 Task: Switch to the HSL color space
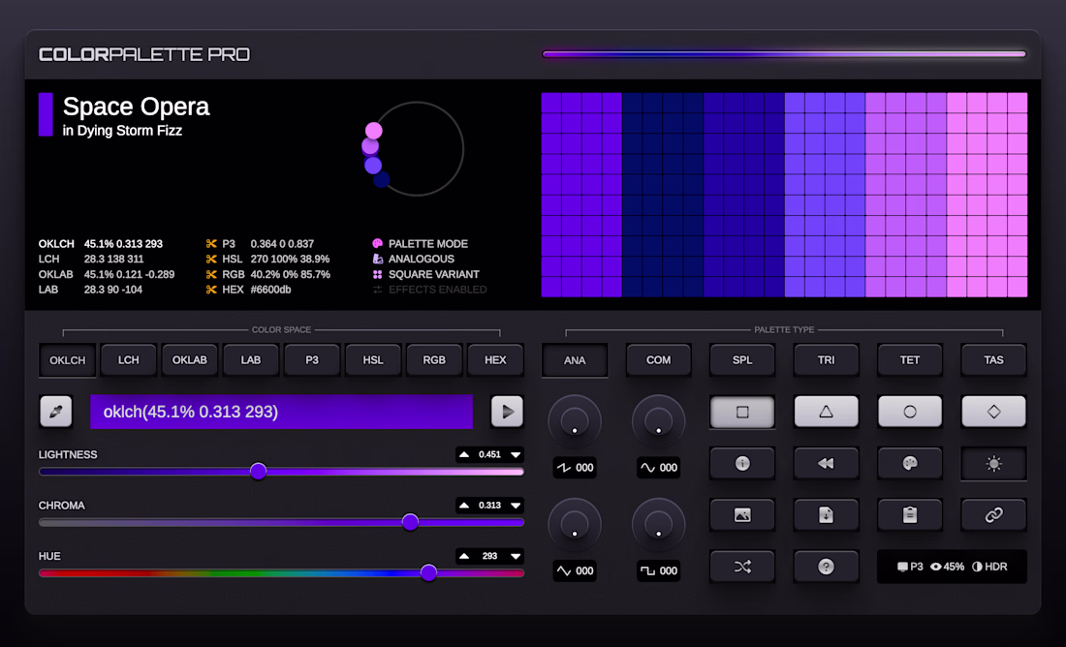click(x=373, y=360)
